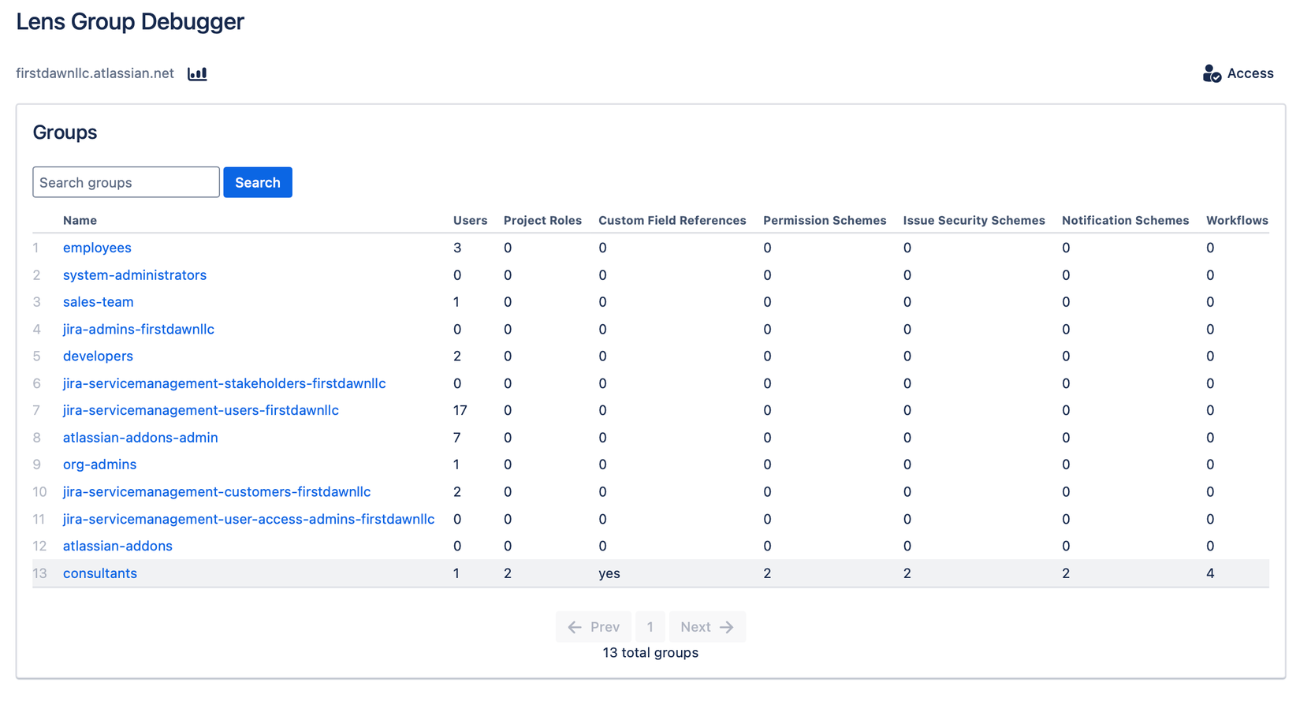1311x709 pixels.
Task: Click Users count 3 for employees
Action: pyautogui.click(x=457, y=248)
